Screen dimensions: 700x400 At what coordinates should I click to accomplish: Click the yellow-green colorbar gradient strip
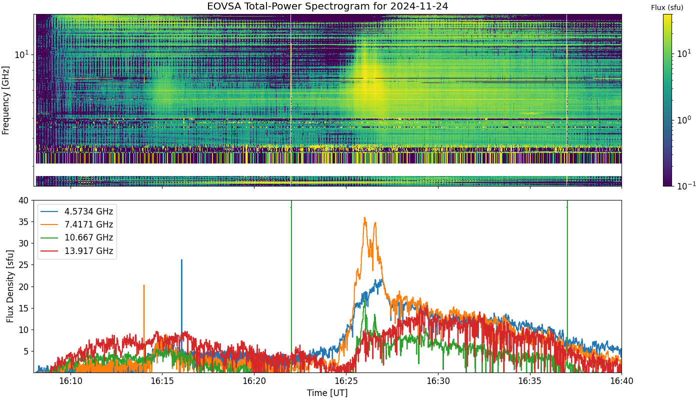667,100
